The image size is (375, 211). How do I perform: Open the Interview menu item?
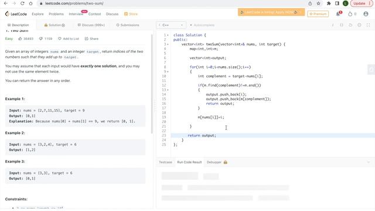76,14
